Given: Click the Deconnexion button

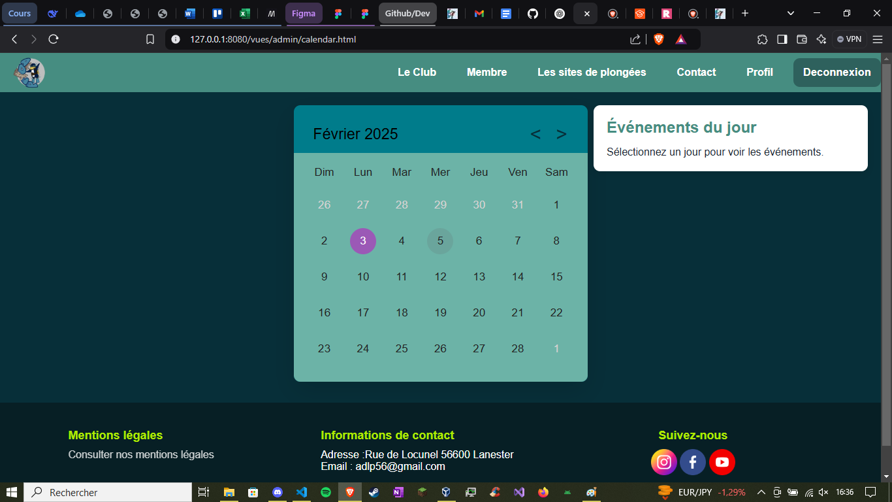Looking at the screenshot, I should point(836,72).
